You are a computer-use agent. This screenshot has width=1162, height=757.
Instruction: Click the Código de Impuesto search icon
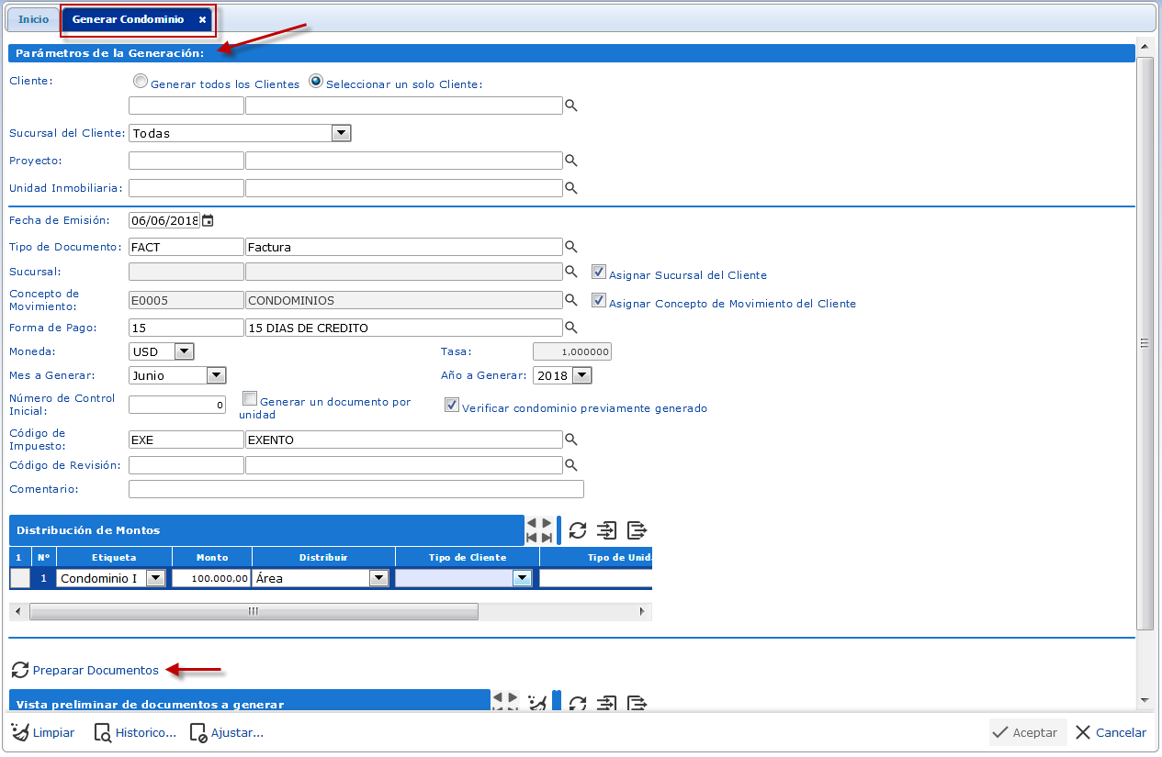pos(570,440)
